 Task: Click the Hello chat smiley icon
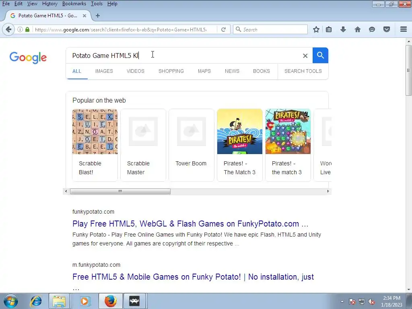click(372, 29)
